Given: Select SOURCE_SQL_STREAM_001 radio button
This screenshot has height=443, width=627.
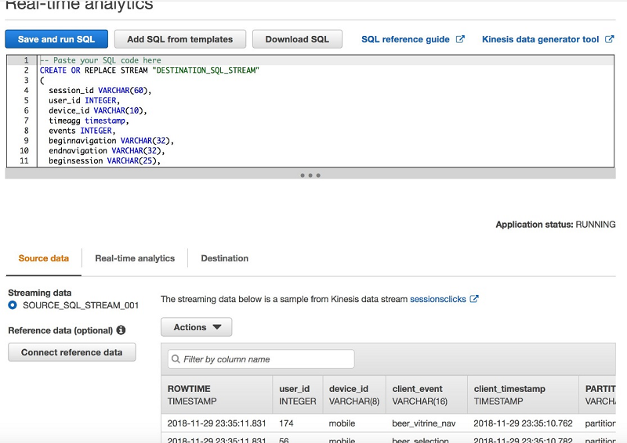Looking at the screenshot, I should click(13, 305).
